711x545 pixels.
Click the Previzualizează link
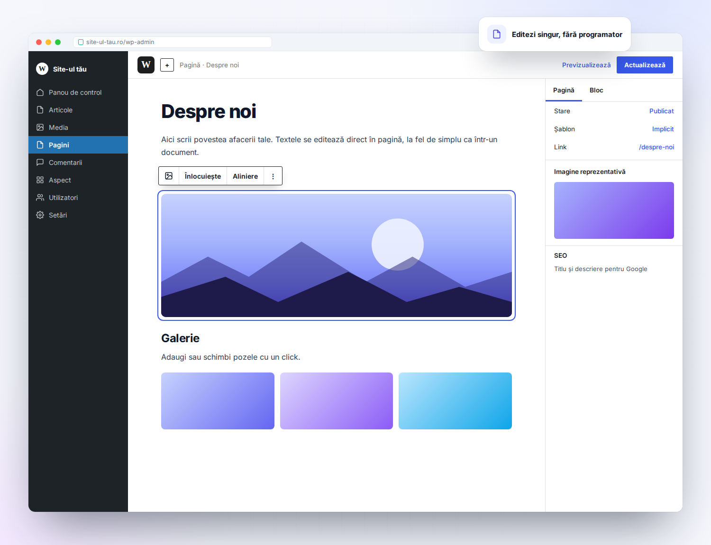coord(586,65)
